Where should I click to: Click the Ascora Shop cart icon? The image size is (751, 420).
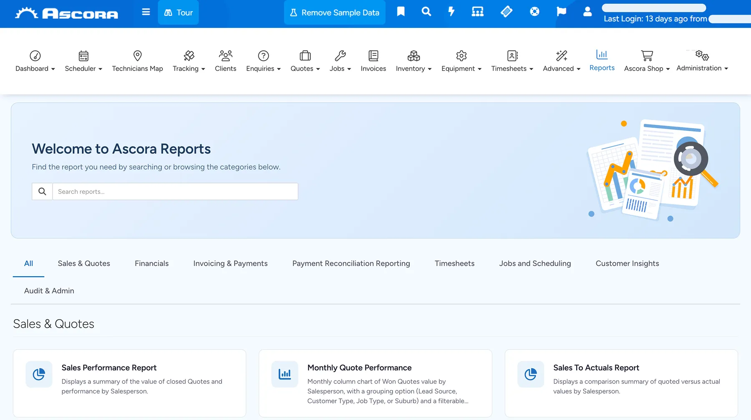click(647, 55)
